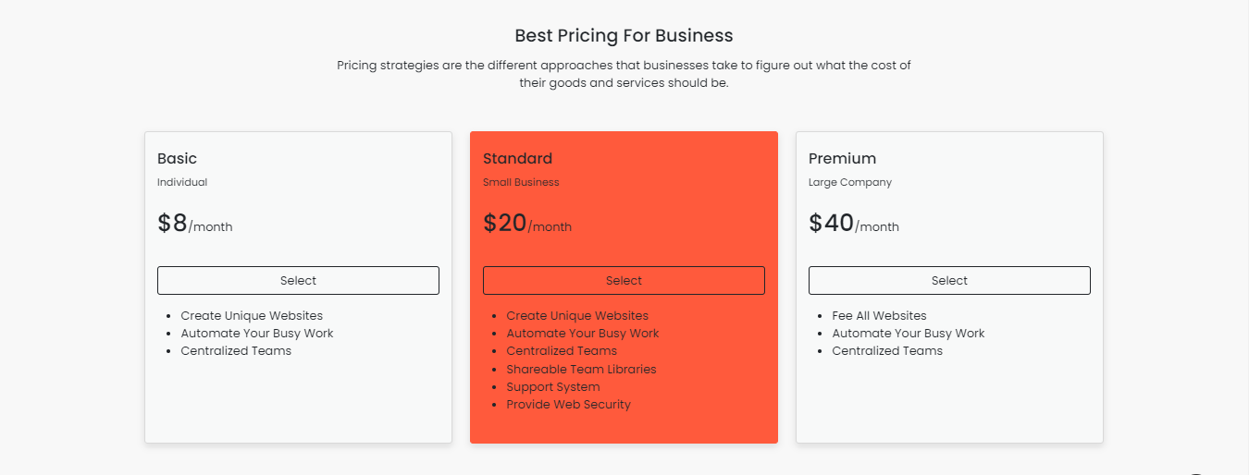Click "Automate Your Busy Work" in Premium

(x=909, y=334)
